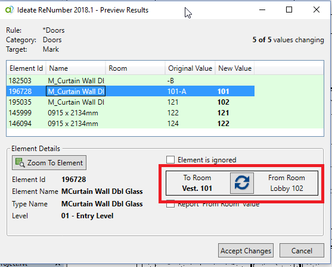Toggle the Report 'From Room' value checkbox
The image size is (332, 267).
pos(170,204)
